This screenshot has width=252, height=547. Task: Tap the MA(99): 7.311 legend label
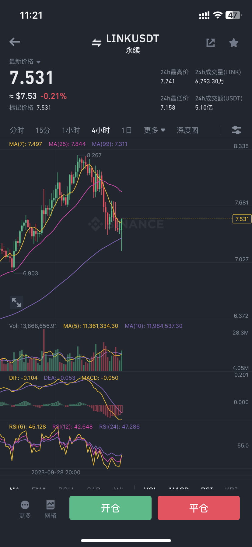click(x=110, y=144)
